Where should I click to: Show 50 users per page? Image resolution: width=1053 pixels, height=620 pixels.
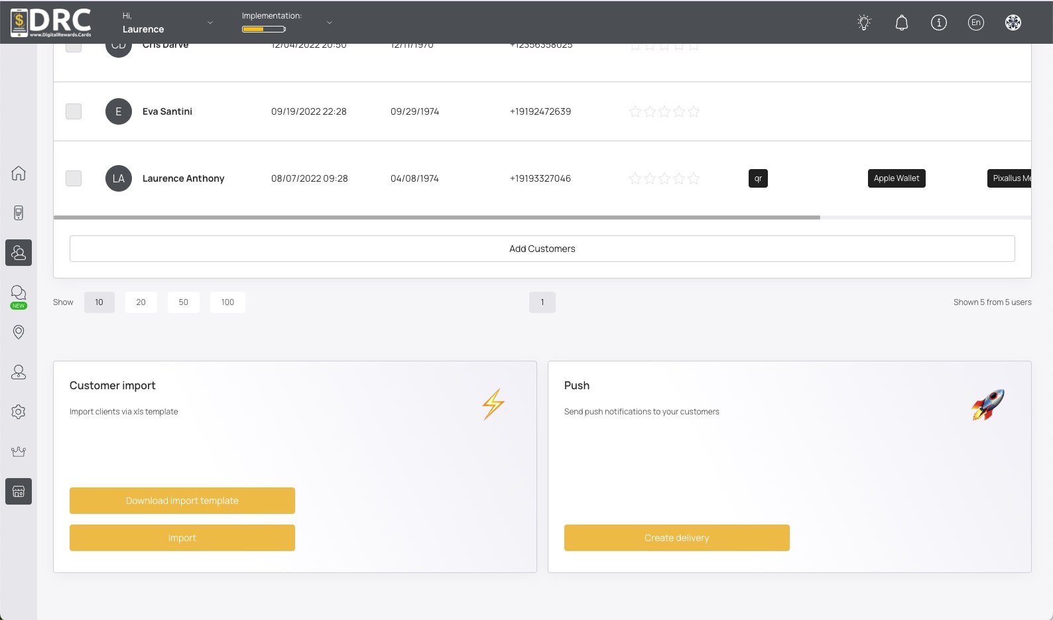pyautogui.click(x=183, y=302)
